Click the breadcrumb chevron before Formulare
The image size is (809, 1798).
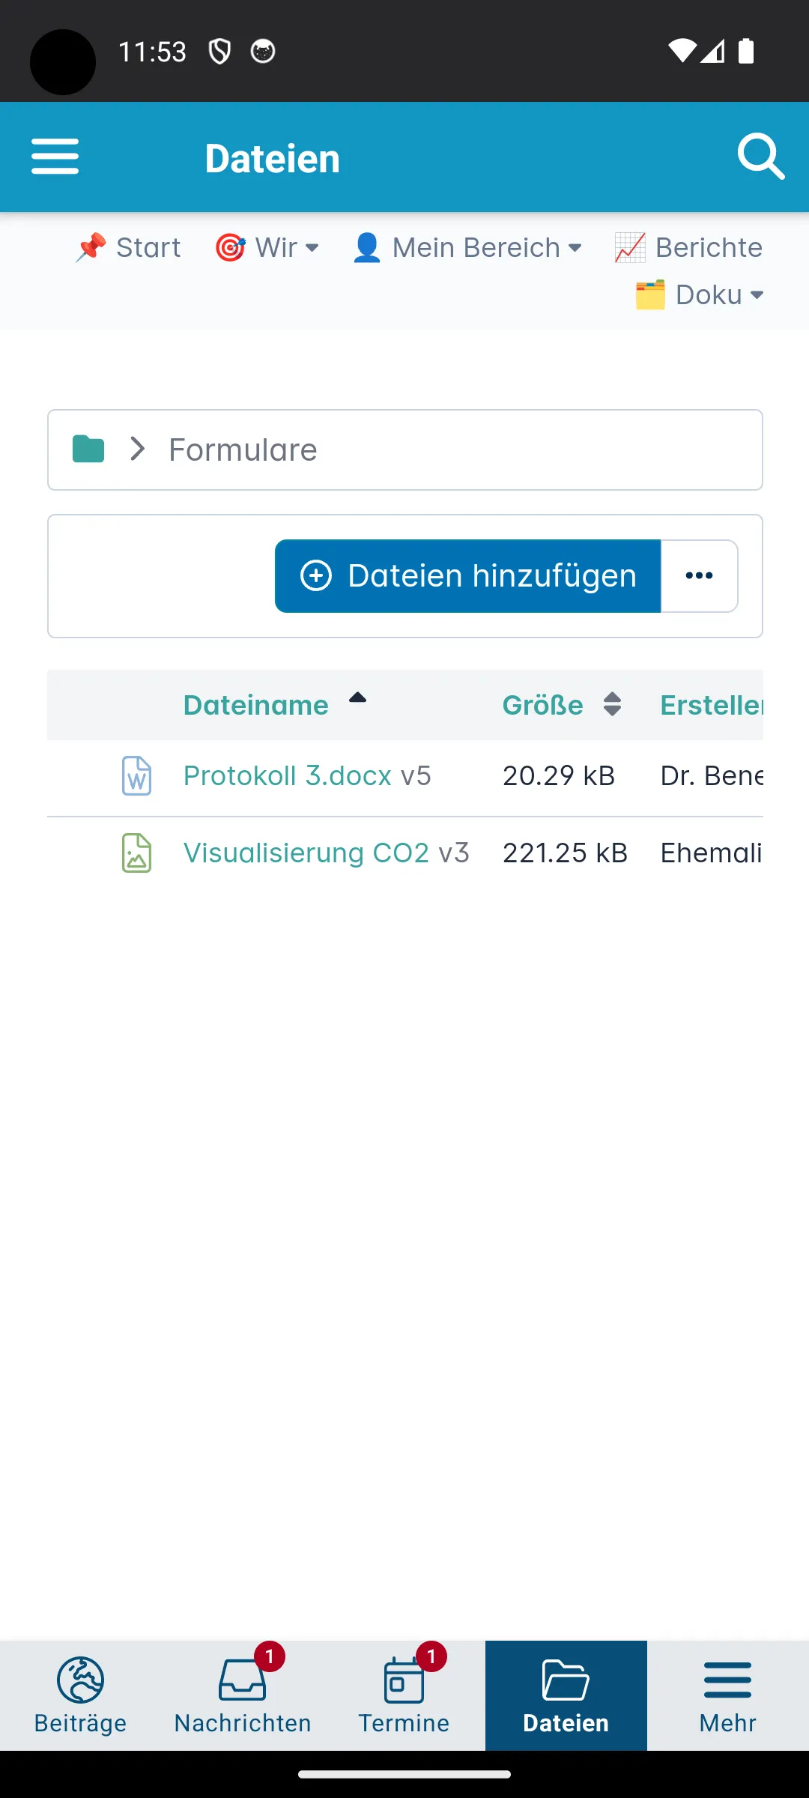pos(137,449)
